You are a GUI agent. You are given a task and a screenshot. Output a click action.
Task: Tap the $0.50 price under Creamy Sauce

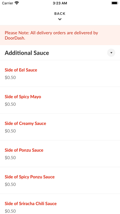[10, 131]
